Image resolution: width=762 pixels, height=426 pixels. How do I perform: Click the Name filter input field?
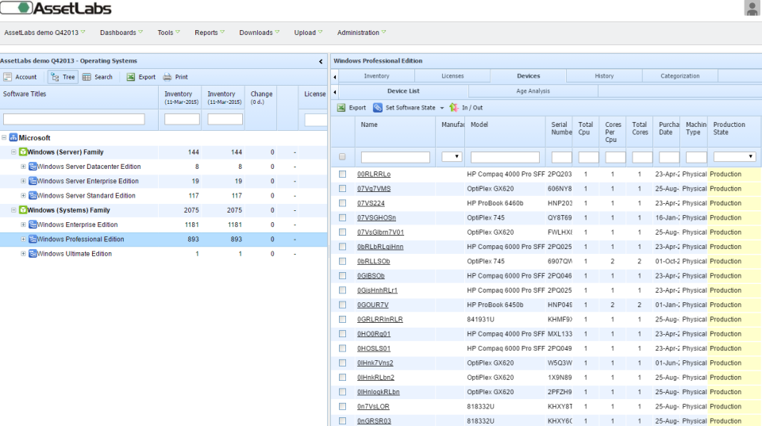click(x=395, y=157)
